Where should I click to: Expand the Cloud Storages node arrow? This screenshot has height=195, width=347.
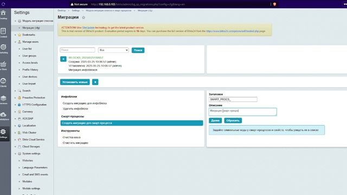point(15,147)
